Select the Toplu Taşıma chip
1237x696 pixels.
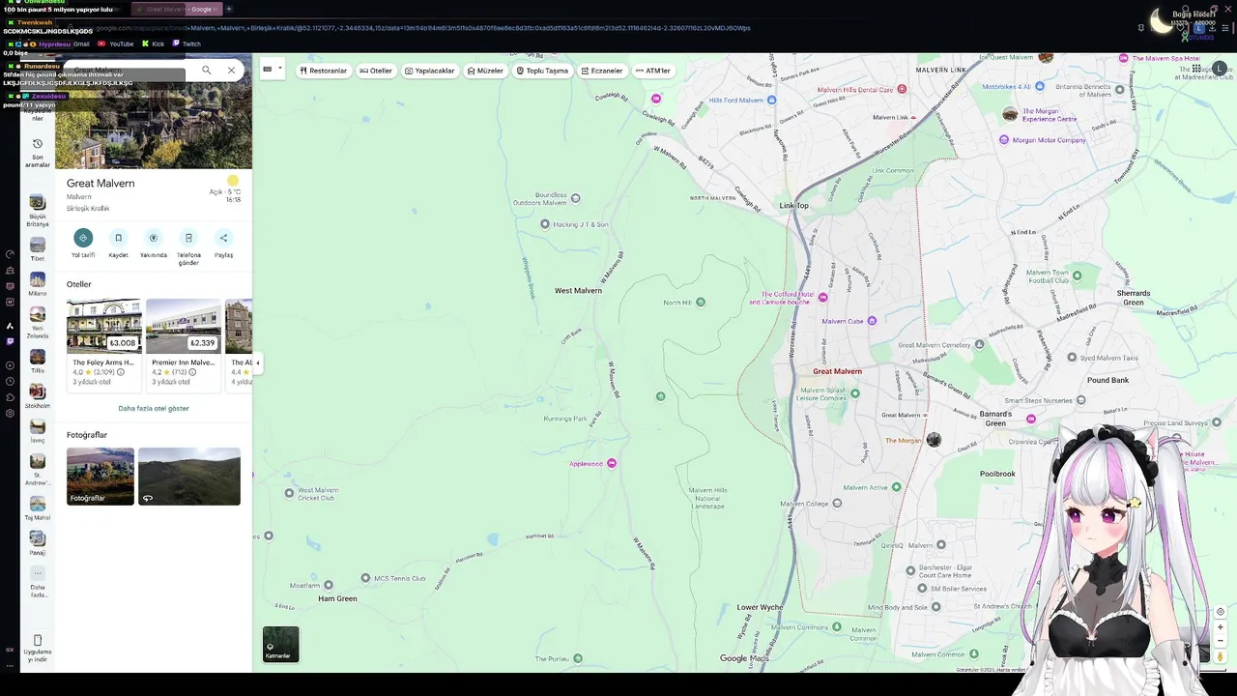click(x=542, y=71)
